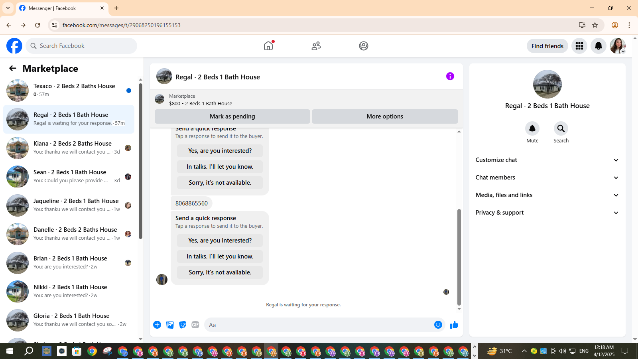Click the Search Facebook field
This screenshot has width=638, height=359.
point(81,46)
